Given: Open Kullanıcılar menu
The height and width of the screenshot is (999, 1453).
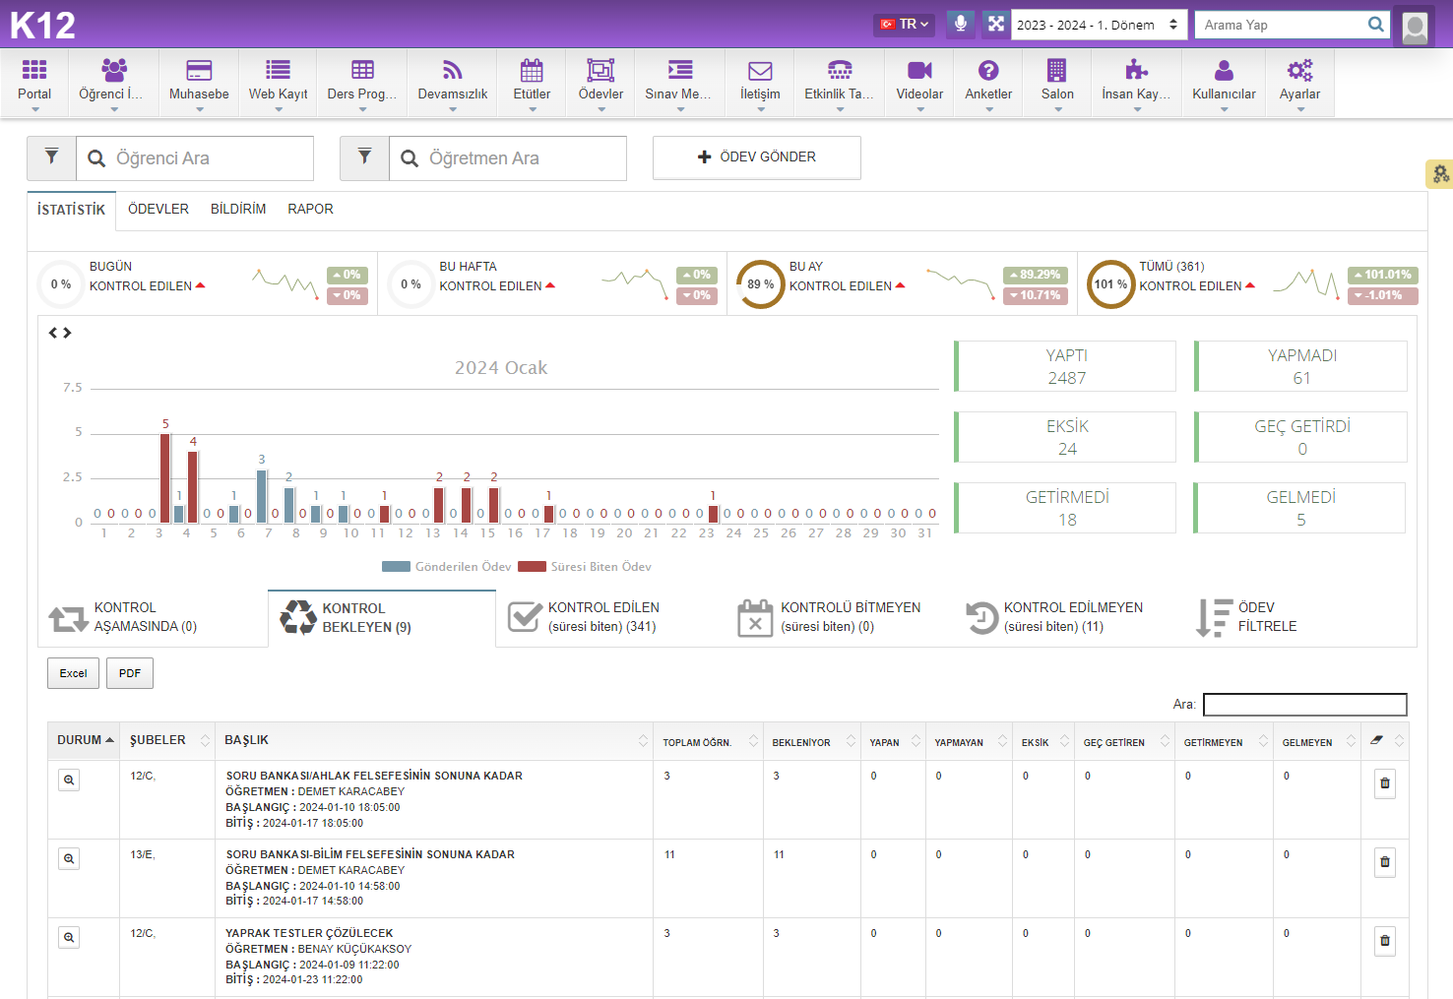Looking at the screenshot, I should [1224, 82].
